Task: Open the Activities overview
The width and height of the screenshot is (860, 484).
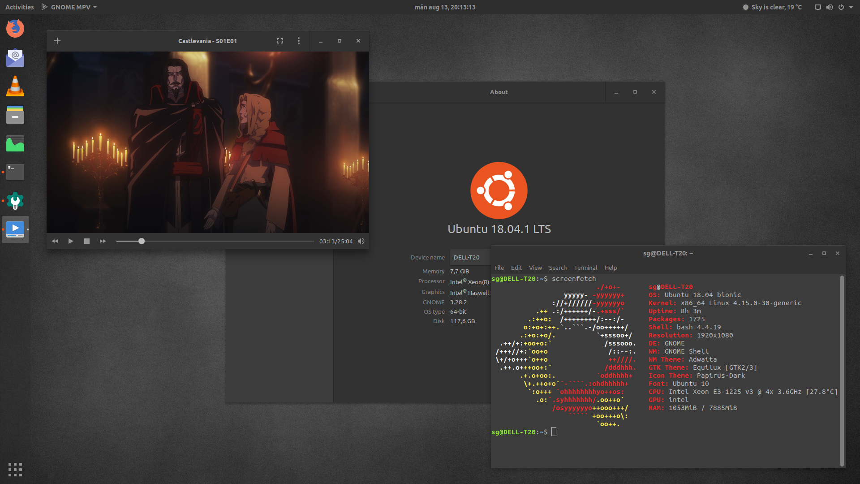Action: [x=19, y=7]
